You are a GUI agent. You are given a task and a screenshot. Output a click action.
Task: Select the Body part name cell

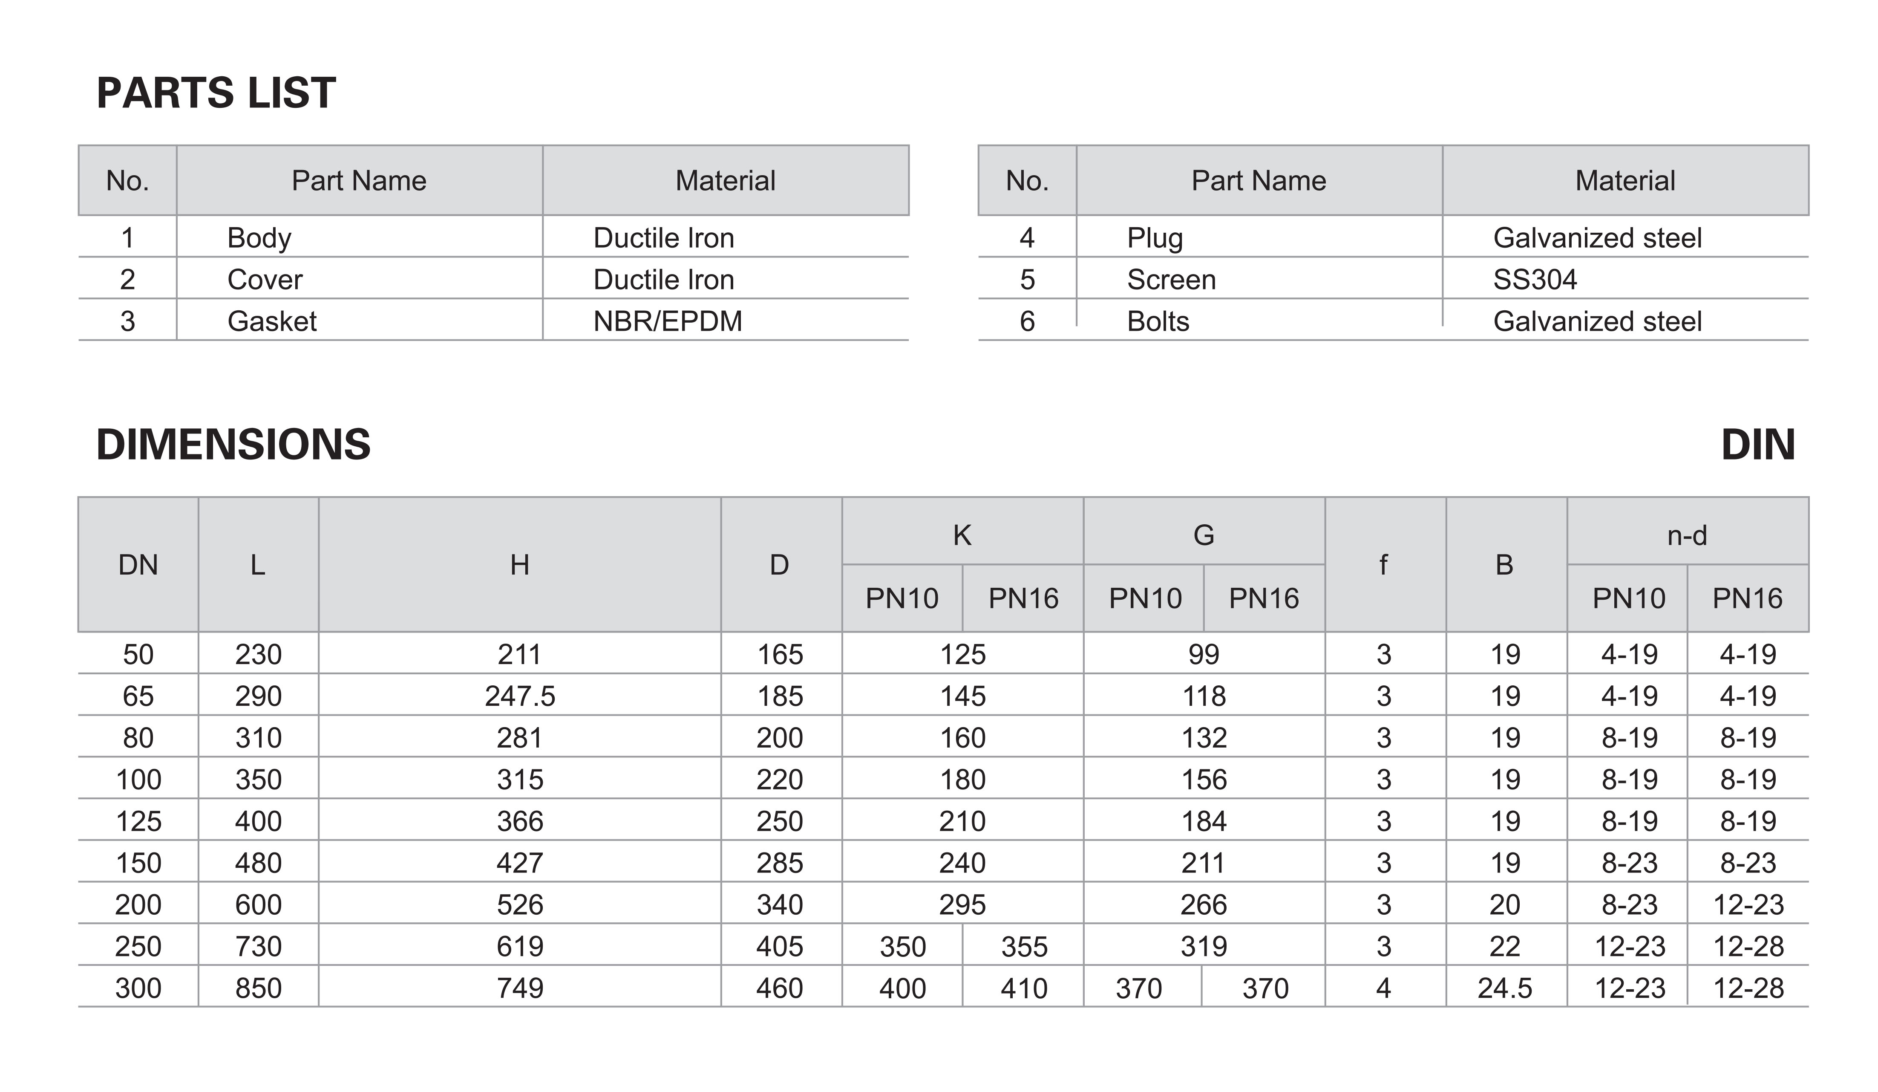pos(359,238)
